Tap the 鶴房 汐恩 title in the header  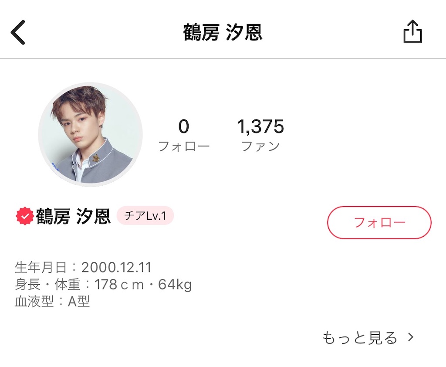click(223, 31)
